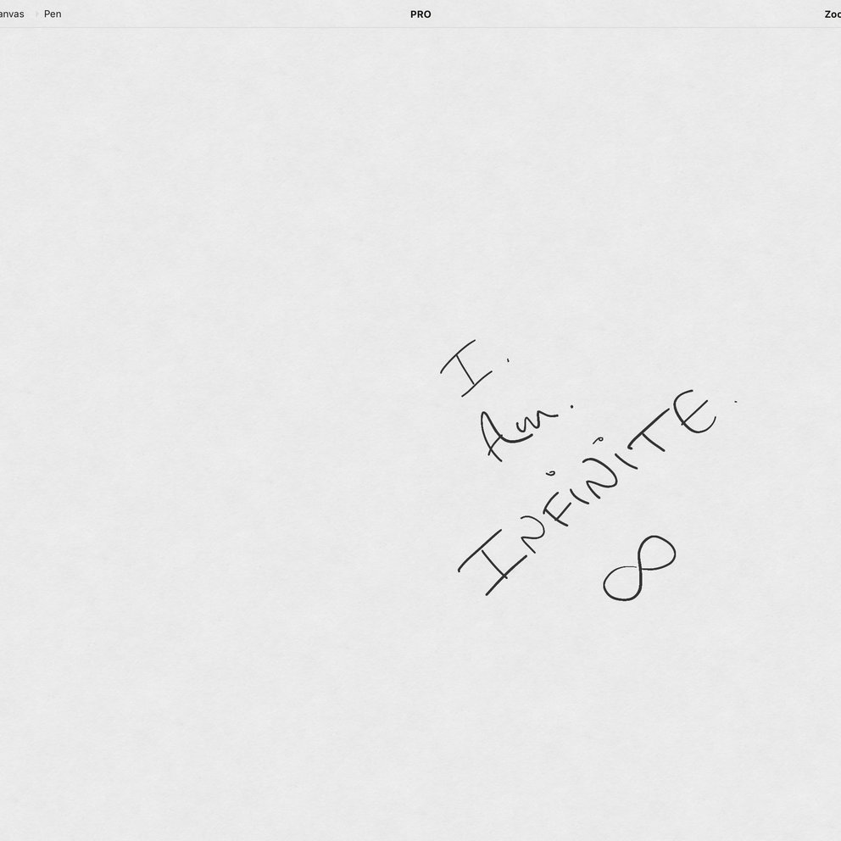Click the curled tilde mark above INFINITE
The width and height of the screenshot is (841, 841).
tap(598, 437)
